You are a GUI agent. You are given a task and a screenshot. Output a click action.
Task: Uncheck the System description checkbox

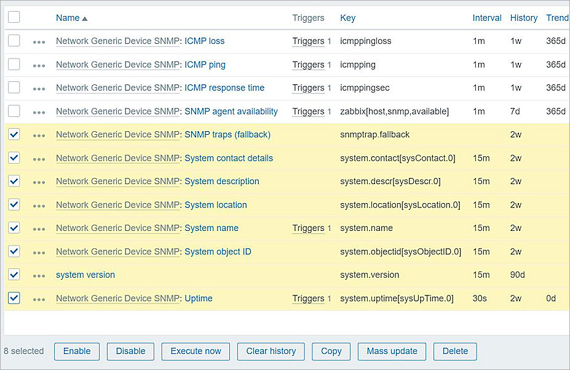[x=14, y=181]
